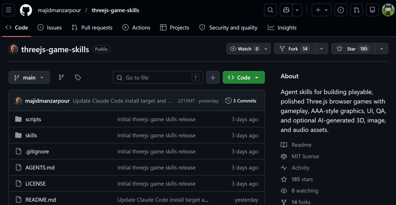This screenshot has width=396, height=205.
Task: Click the README.md file icon
Action: click(18, 200)
